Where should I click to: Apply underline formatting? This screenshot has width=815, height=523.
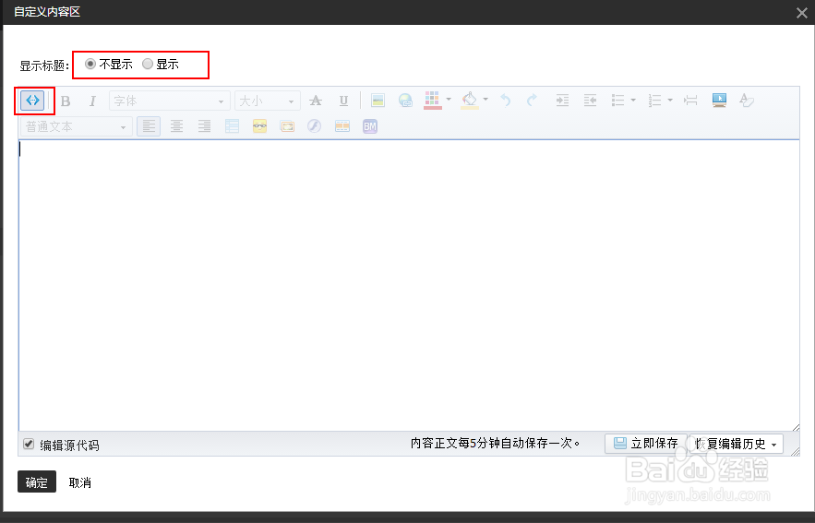pos(343,101)
